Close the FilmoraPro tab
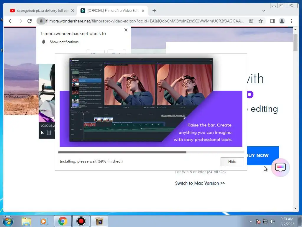Screen dimensions: 302x227 tap(143, 11)
